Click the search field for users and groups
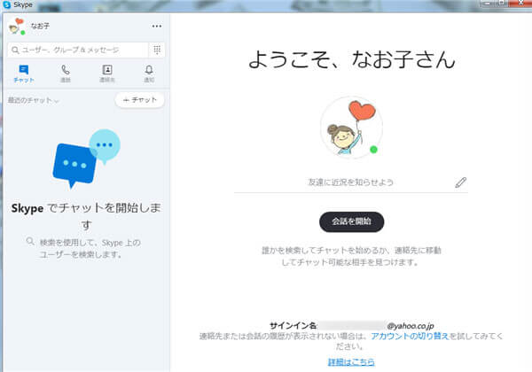This screenshot has height=372, width=532. (78, 50)
